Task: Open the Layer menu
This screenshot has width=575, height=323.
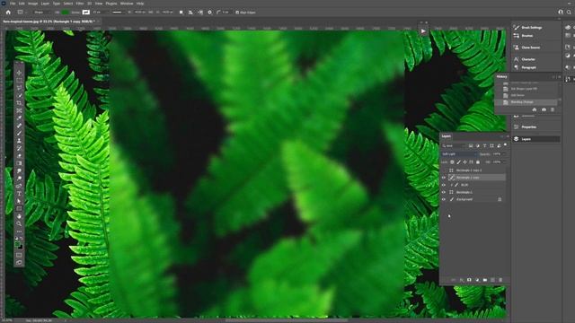Action: pyautogui.click(x=45, y=4)
